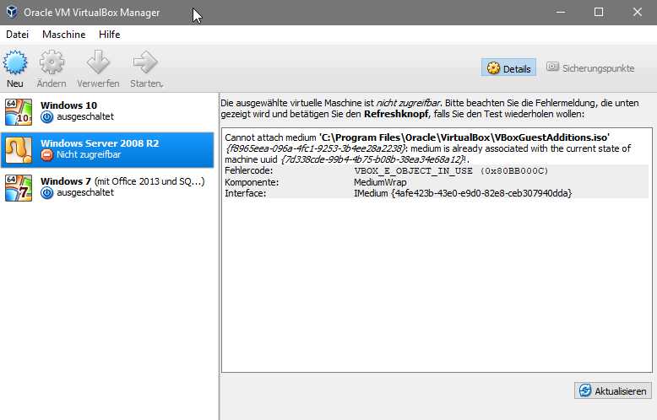This screenshot has width=657, height=420.
Task: Click the Neu (new machine) toolbar icon
Action: [15, 62]
